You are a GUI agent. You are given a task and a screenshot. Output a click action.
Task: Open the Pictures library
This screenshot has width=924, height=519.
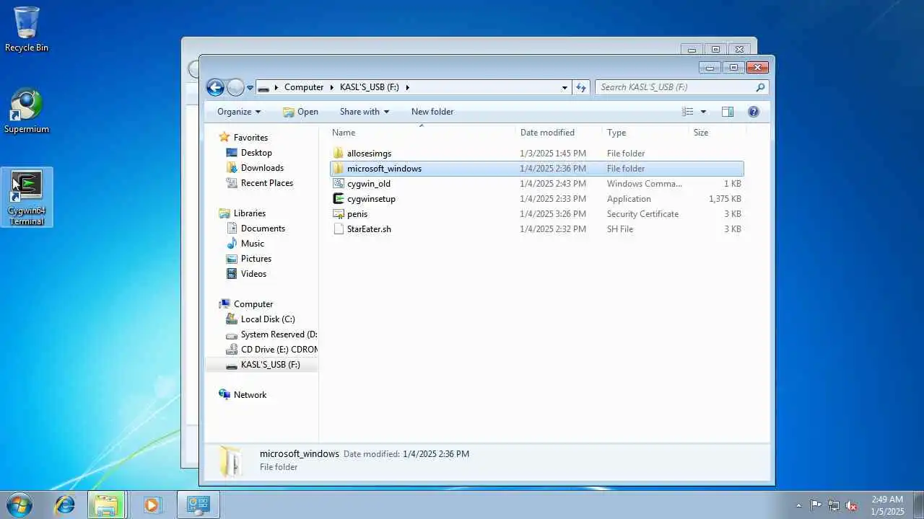coord(256,259)
